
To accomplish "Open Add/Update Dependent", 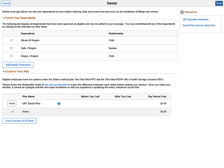I will 18,65.
